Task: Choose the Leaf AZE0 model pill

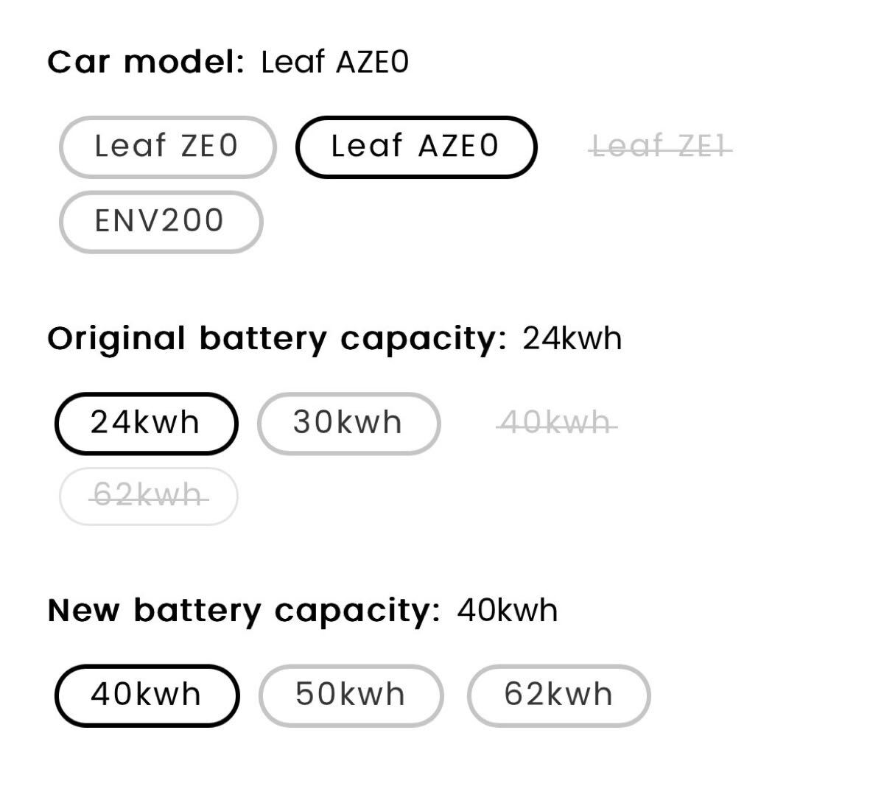Action: click(415, 147)
